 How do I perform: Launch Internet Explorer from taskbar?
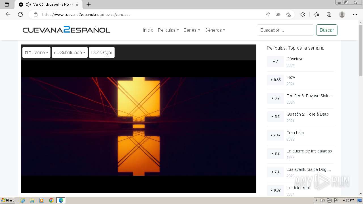click(22, 200)
